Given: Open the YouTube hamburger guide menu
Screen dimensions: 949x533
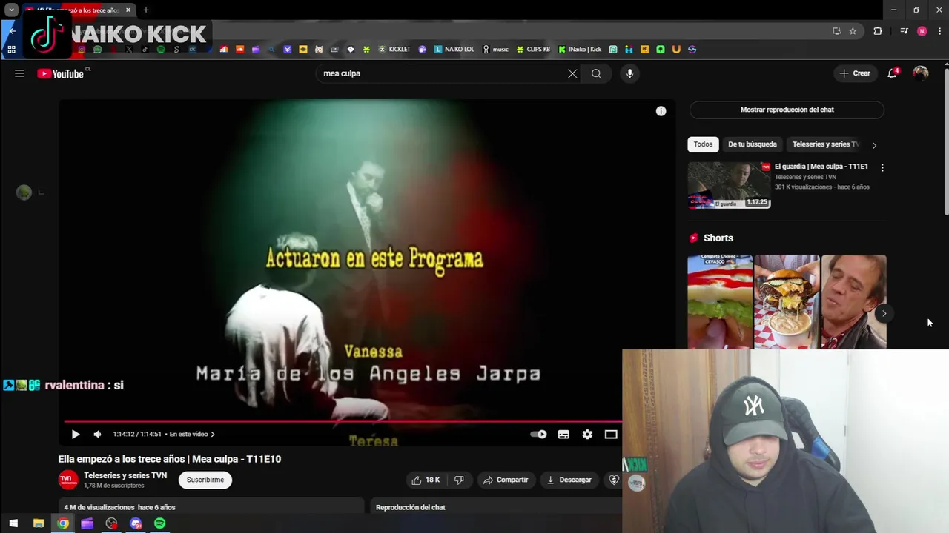Looking at the screenshot, I should (x=19, y=73).
